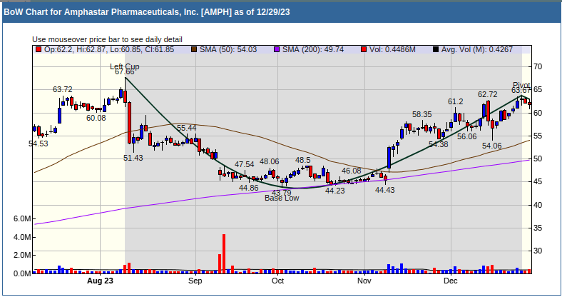
Task: Click the 'Sep' date axis label
Action: click(195, 281)
